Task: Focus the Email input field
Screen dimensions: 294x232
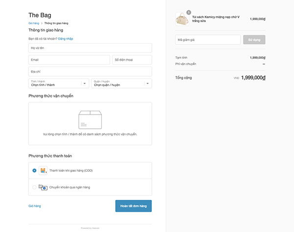Action: 69,60
